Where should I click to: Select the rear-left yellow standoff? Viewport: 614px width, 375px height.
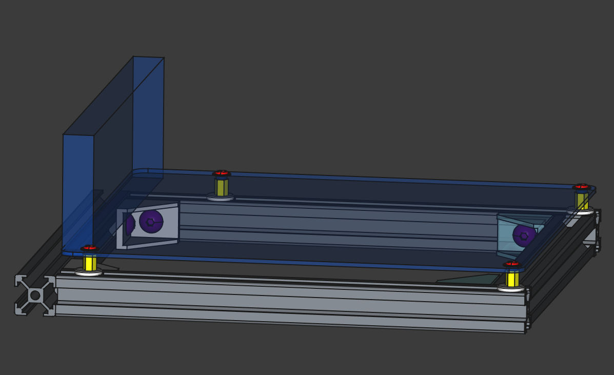pos(221,187)
